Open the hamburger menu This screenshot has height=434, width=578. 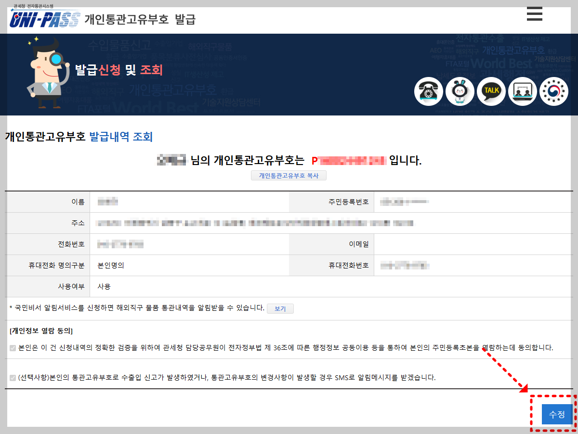pyautogui.click(x=535, y=14)
